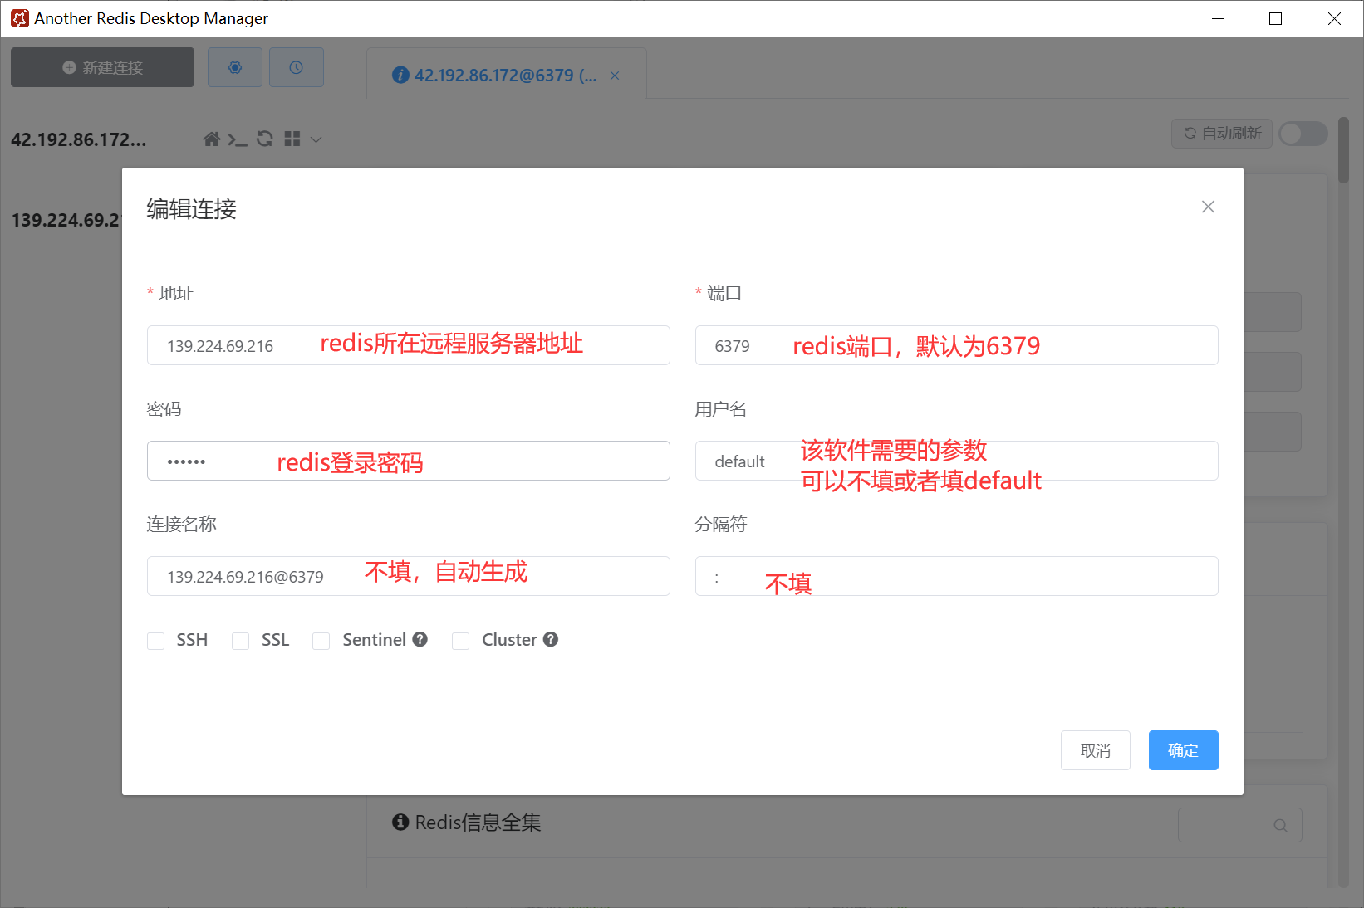Enable the Sentinel checkbox
This screenshot has height=908, width=1364.
click(321, 641)
